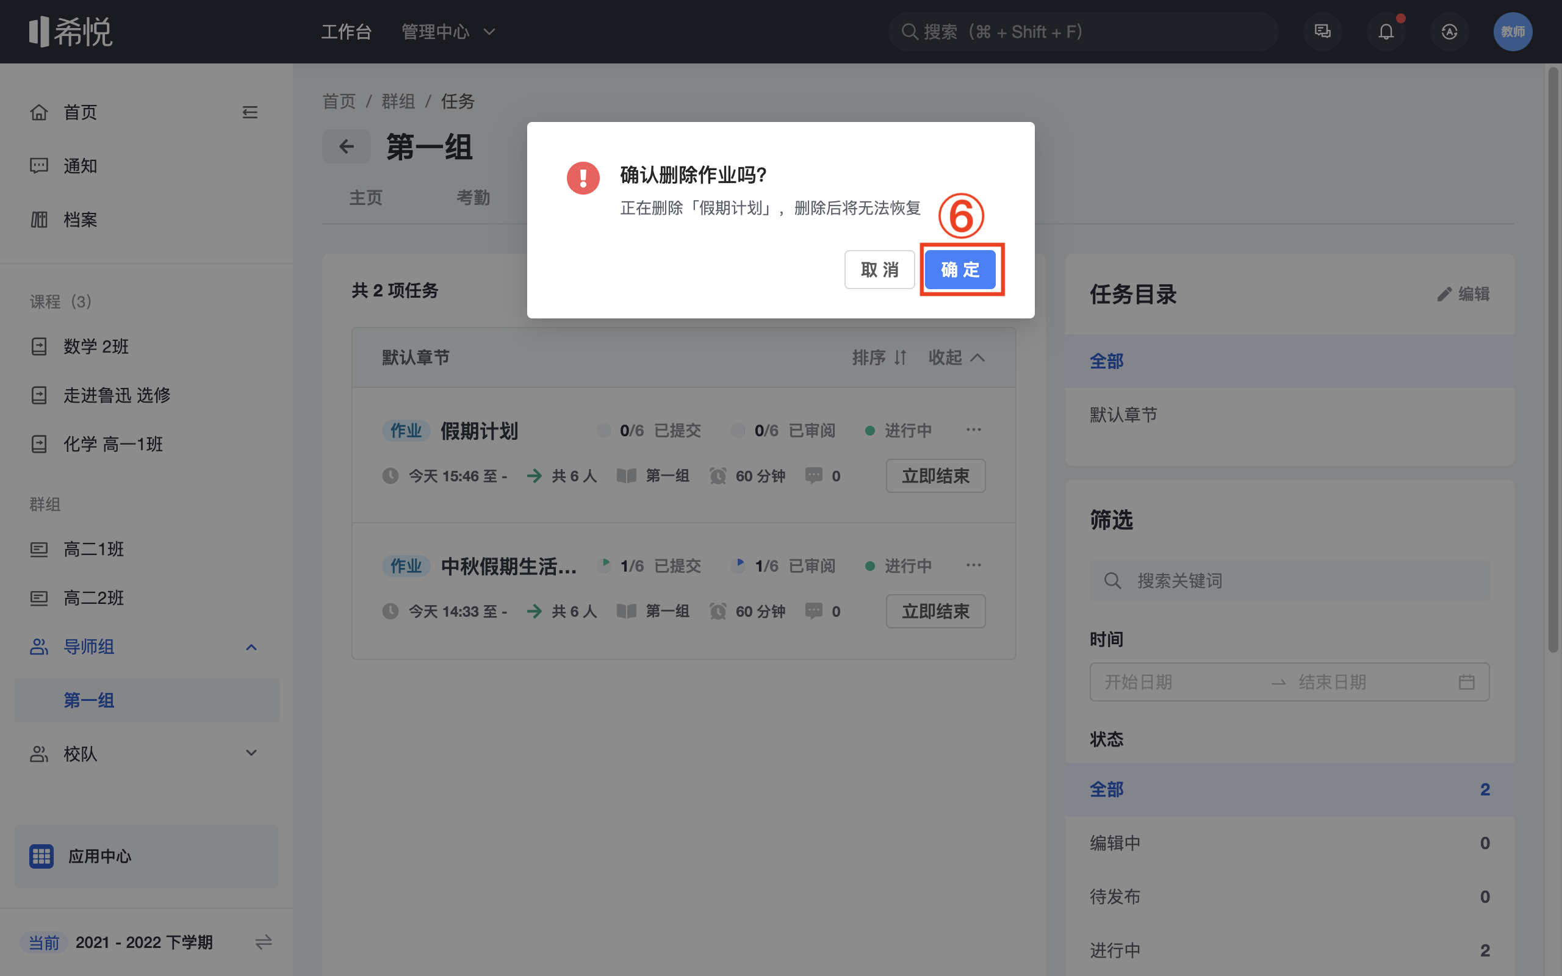1562x976 pixels.
Task: Click the sidebar collapse icon beside 首页
Action: click(250, 112)
